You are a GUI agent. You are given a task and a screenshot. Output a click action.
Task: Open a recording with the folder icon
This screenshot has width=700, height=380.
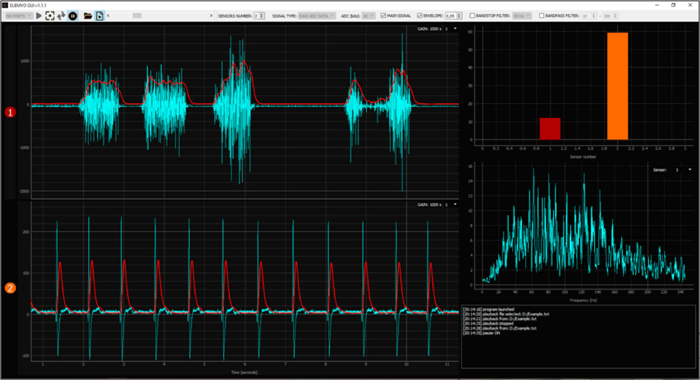(x=88, y=16)
